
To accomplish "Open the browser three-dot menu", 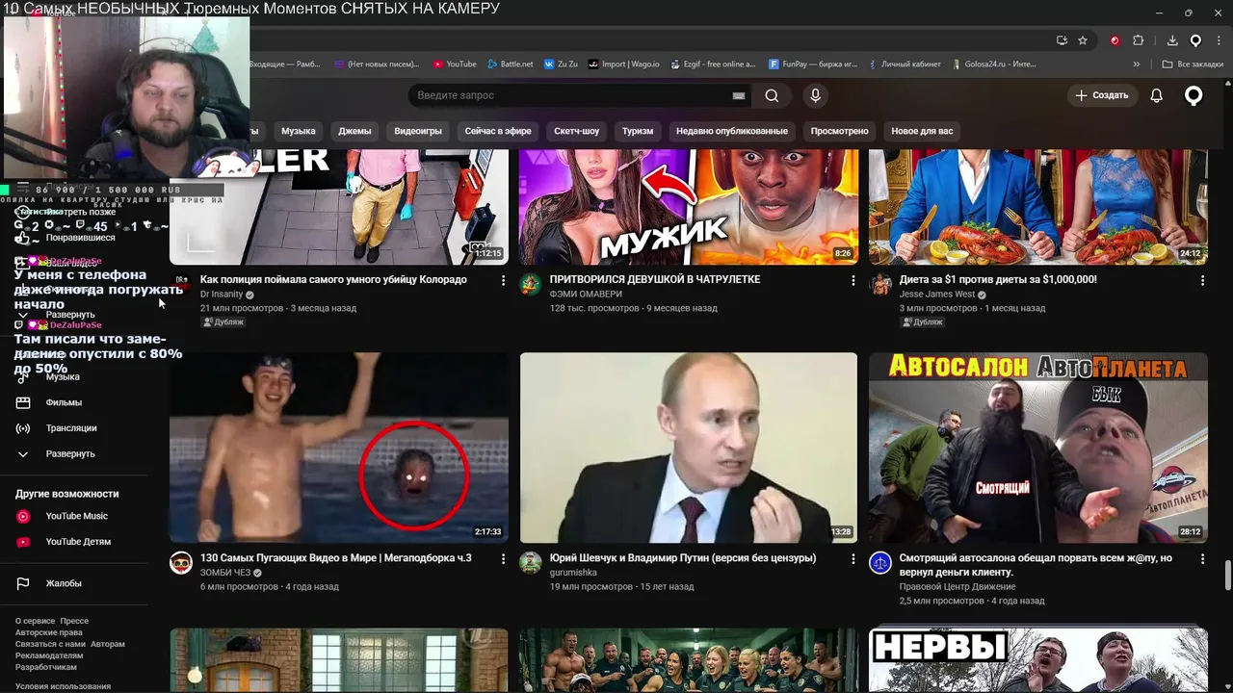I will point(1219,40).
